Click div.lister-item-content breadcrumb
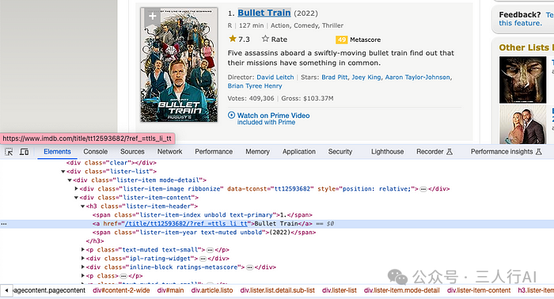 [x=479, y=290]
